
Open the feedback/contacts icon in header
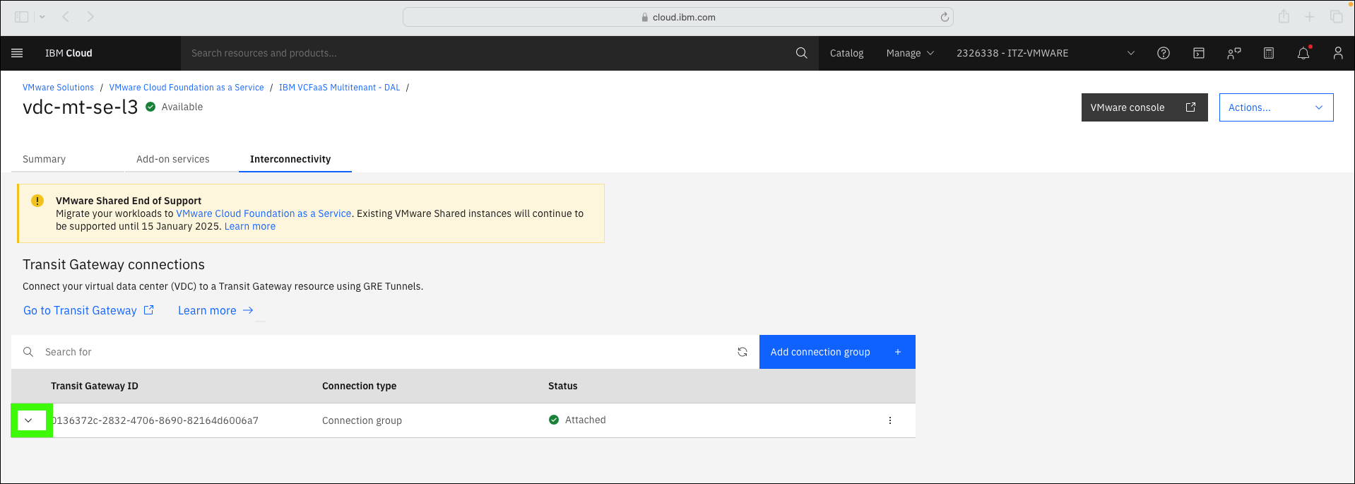1234,53
